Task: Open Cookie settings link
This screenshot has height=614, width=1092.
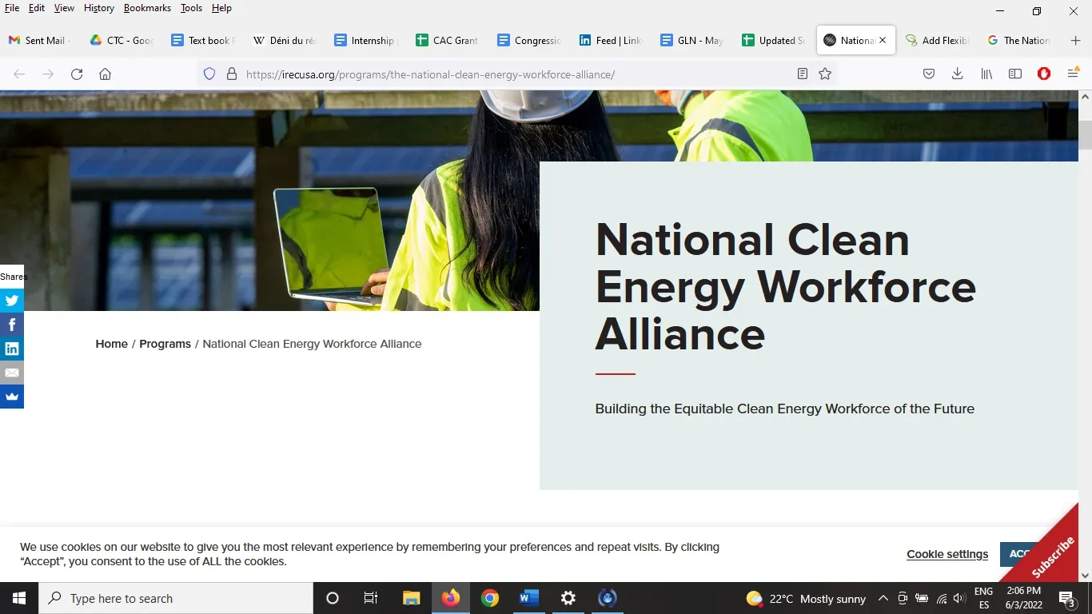Action: click(x=947, y=554)
